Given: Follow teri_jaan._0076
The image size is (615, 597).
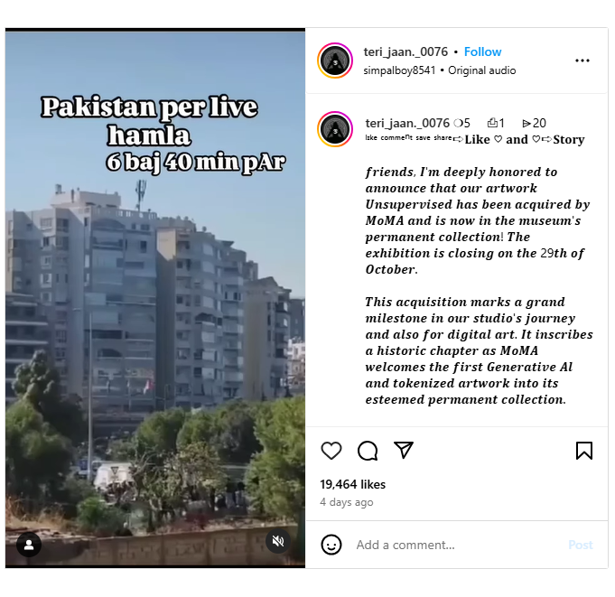Looking at the screenshot, I should coord(482,51).
